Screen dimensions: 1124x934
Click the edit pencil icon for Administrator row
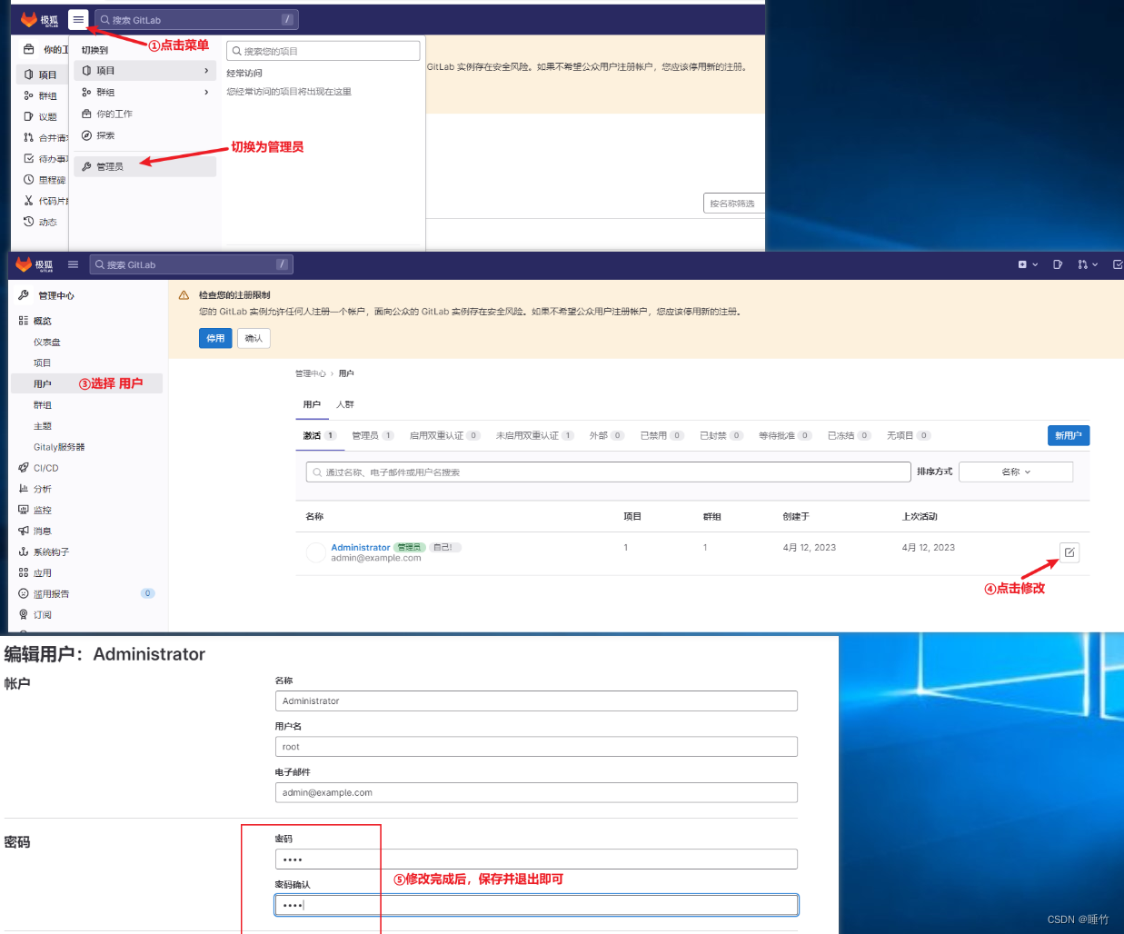[x=1069, y=552]
